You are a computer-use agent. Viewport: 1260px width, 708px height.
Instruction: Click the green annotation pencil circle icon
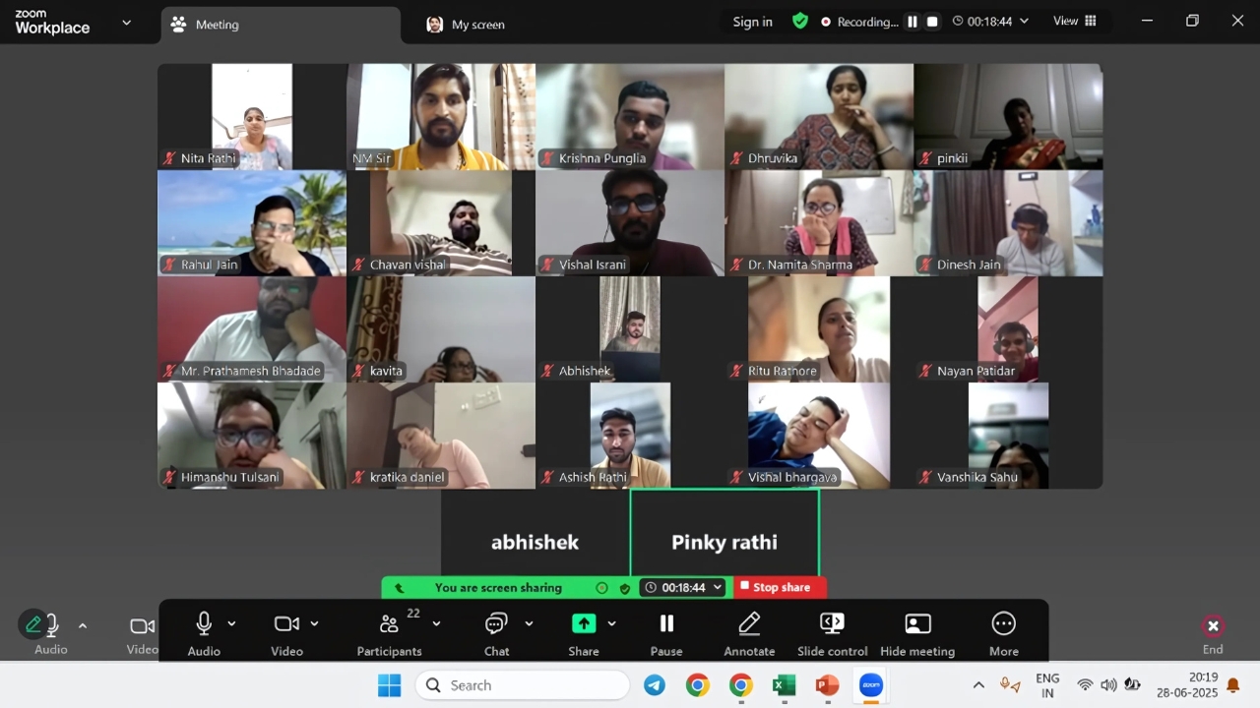tap(33, 624)
